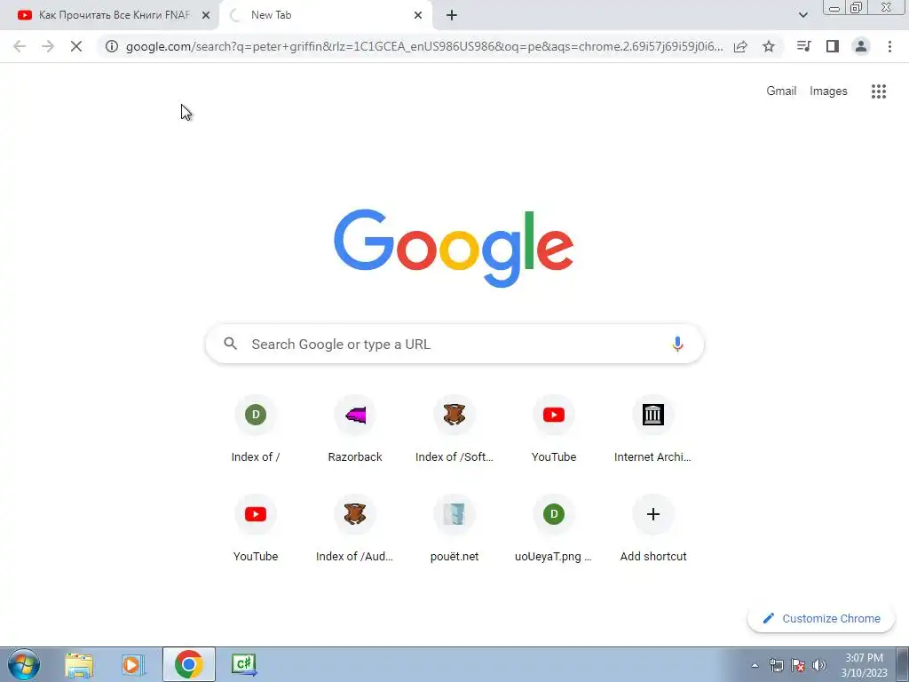Image resolution: width=909 pixels, height=682 pixels.
Task: Expand the tab search dropdown arrow
Action: 802,15
